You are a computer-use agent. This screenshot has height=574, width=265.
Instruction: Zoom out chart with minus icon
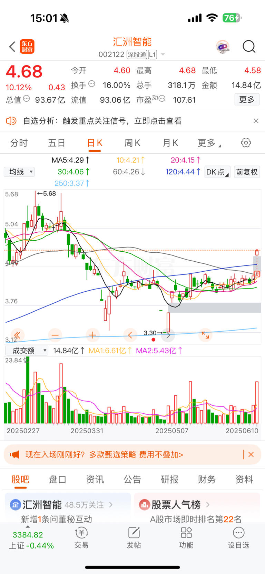click(x=55, y=335)
